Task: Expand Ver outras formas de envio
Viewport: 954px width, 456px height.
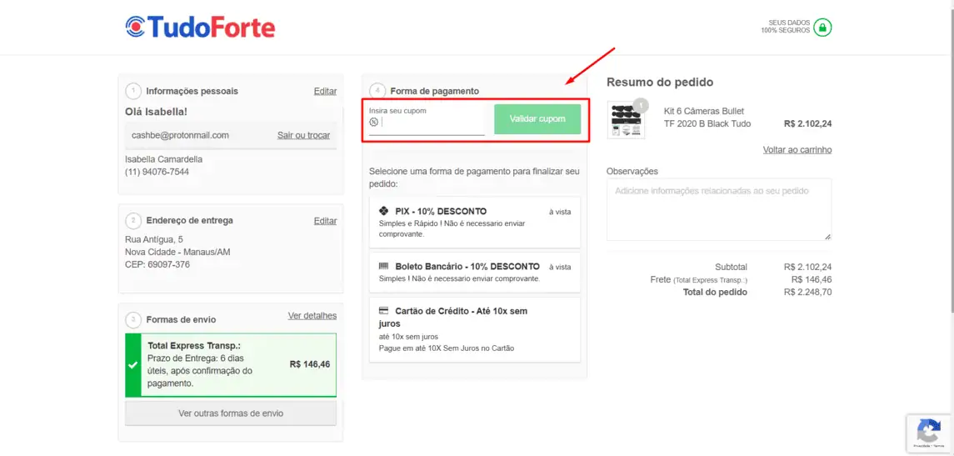Action: pyautogui.click(x=231, y=413)
